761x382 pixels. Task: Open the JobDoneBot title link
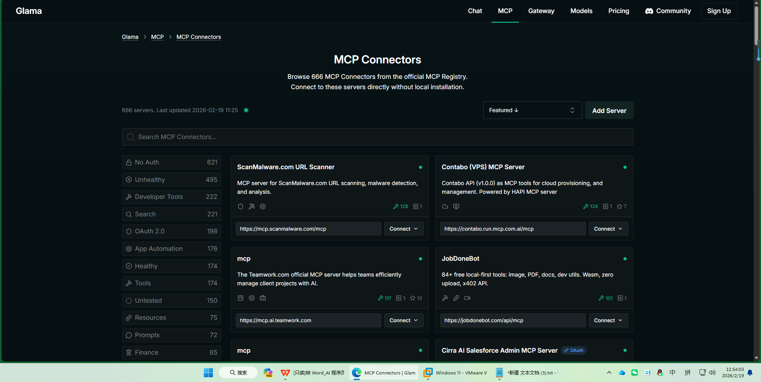click(460, 259)
